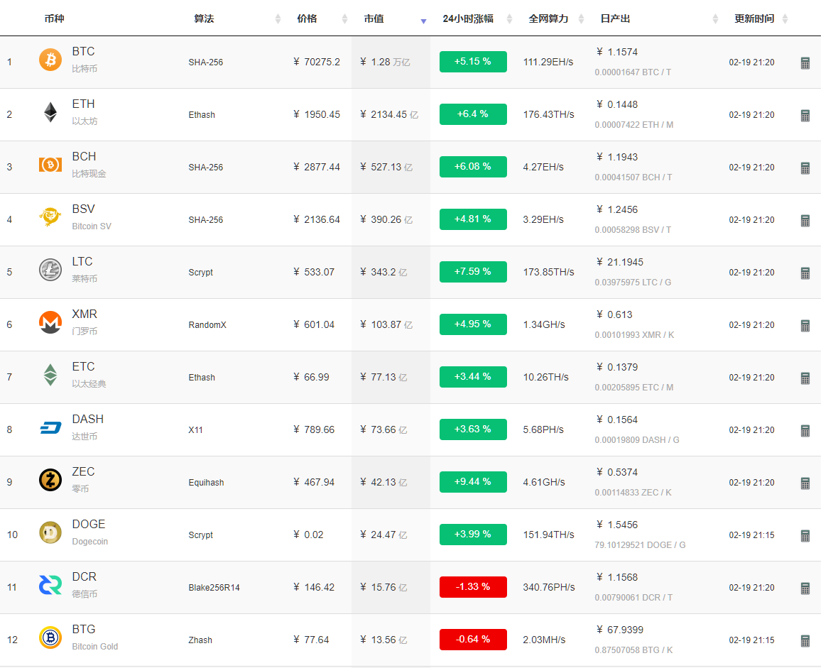Open the LTC 莱特币 coin link

click(85, 270)
